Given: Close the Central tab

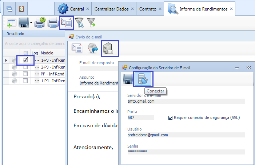Looking at the screenshot, I should (88, 9).
